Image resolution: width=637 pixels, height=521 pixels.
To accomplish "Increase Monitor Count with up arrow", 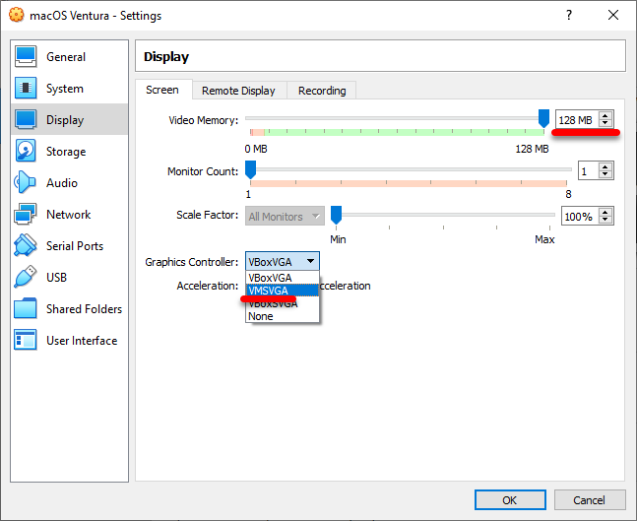I will (x=605, y=167).
